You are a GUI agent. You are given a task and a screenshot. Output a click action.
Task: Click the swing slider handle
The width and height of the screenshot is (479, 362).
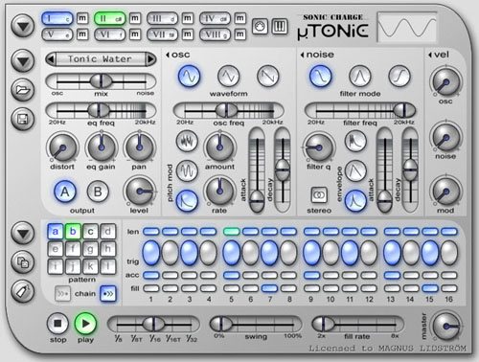click(x=221, y=324)
